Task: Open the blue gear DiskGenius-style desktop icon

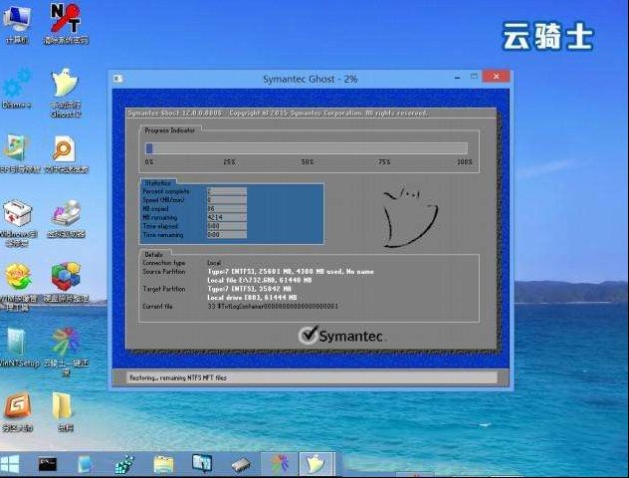Action: pyautogui.click(x=17, y=86)
